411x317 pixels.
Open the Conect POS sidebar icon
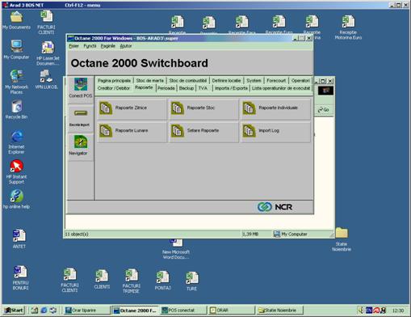click(x=81, y=87)
